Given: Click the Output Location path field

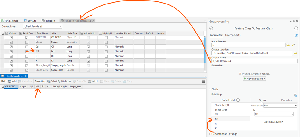Looking at the screenshot, I should [252, 53].
